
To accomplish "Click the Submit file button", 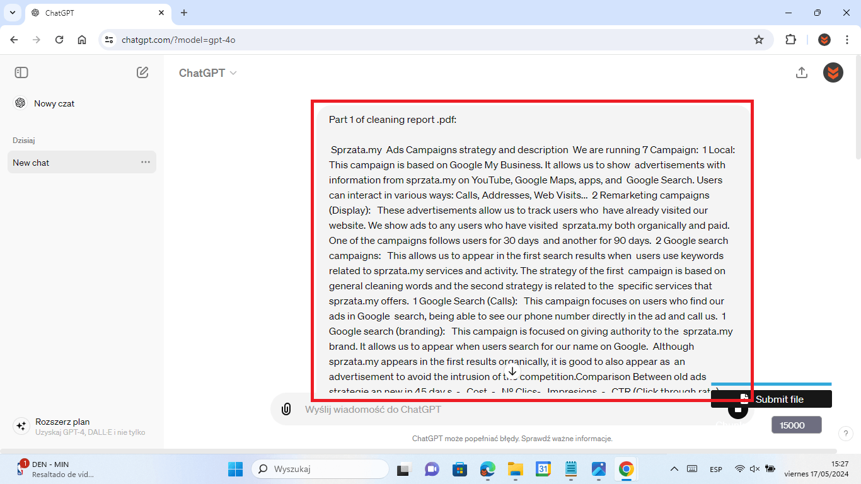I will tap(771, 399).
